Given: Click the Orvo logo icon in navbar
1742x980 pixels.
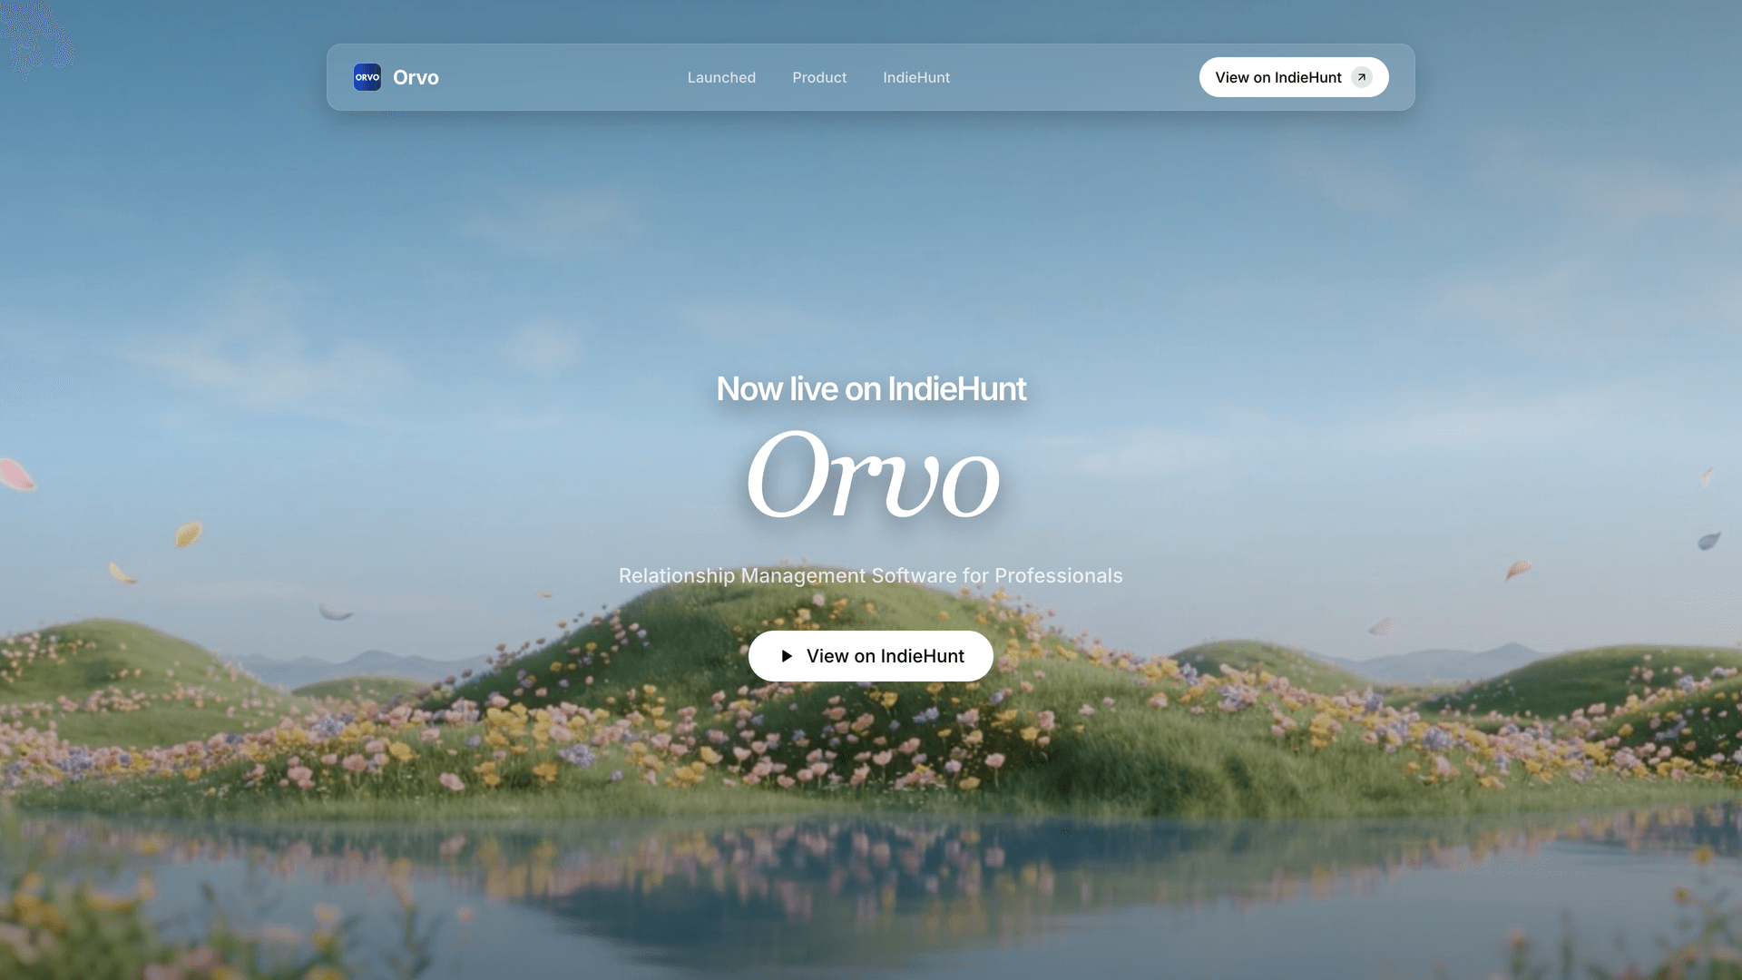Looking at the screenshot, I should [x=367, y=77].
